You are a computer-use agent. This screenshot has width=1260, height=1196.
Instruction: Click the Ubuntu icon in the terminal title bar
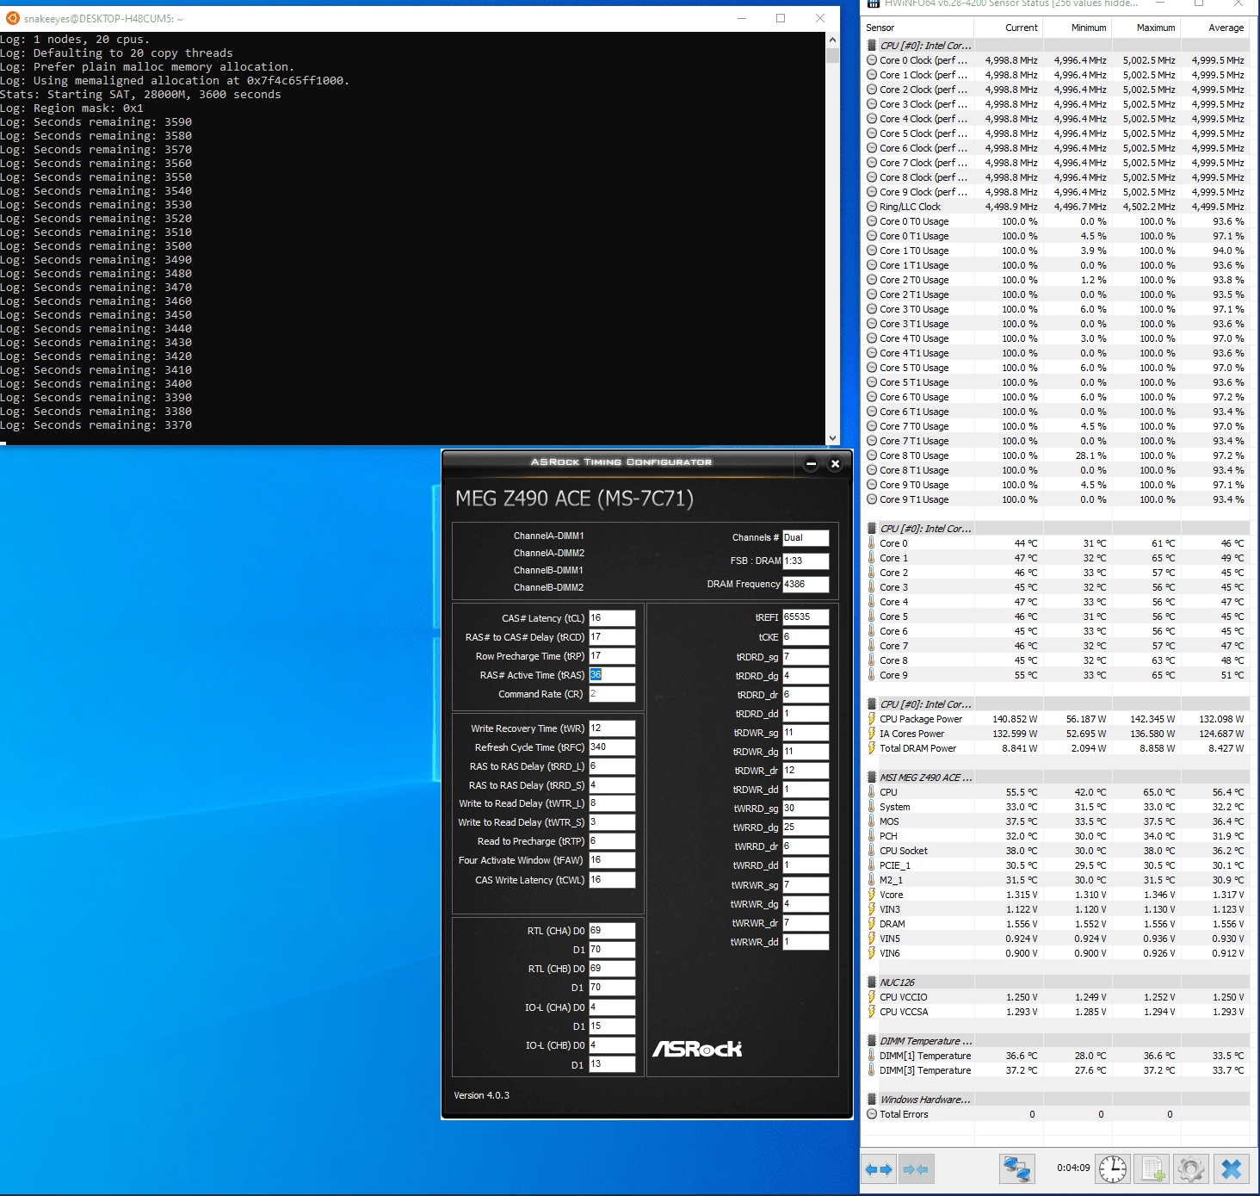click(13, 18)
